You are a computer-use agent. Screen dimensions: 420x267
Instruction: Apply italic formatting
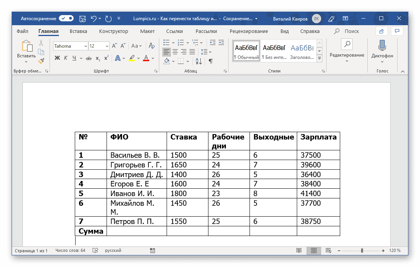[x=66, y=57]
